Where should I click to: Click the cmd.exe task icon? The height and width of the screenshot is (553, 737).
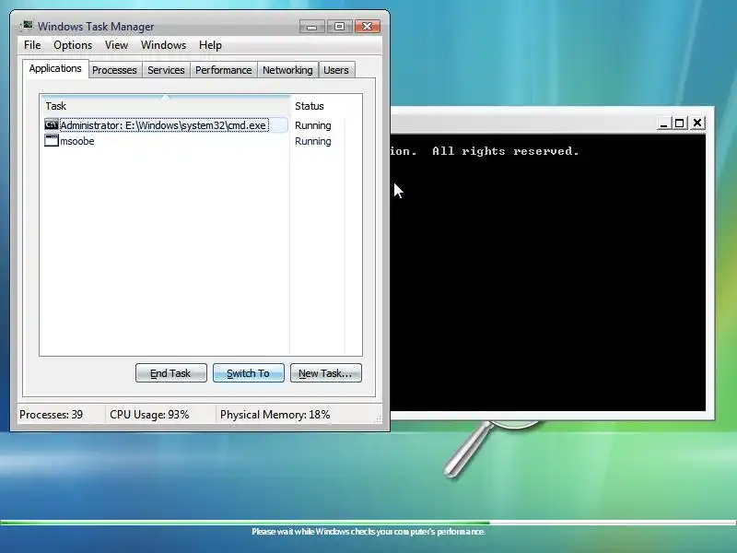click(x=52, y=125)
